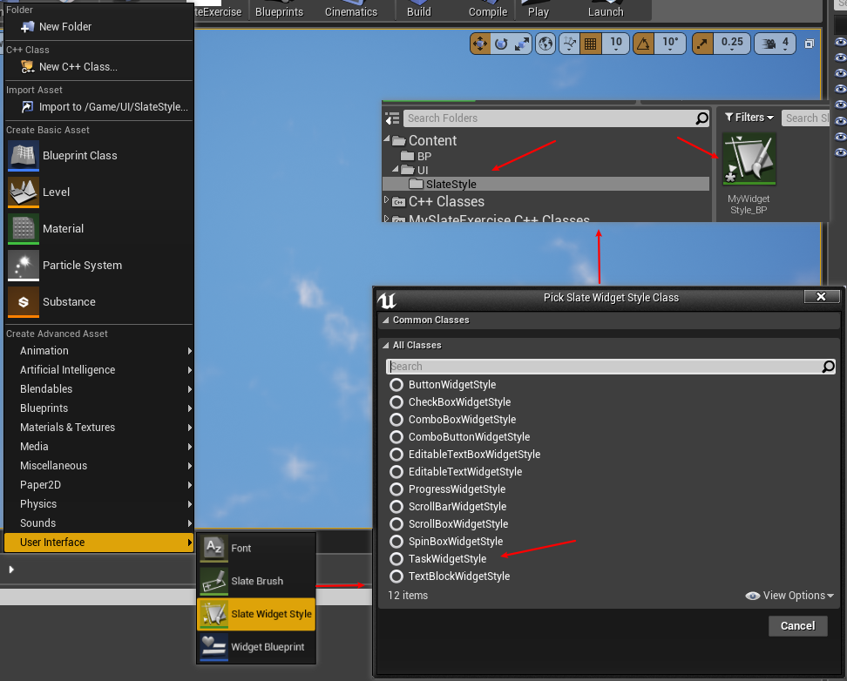
Task: Open the Sounds submenu
Action: tap(98, 523)
